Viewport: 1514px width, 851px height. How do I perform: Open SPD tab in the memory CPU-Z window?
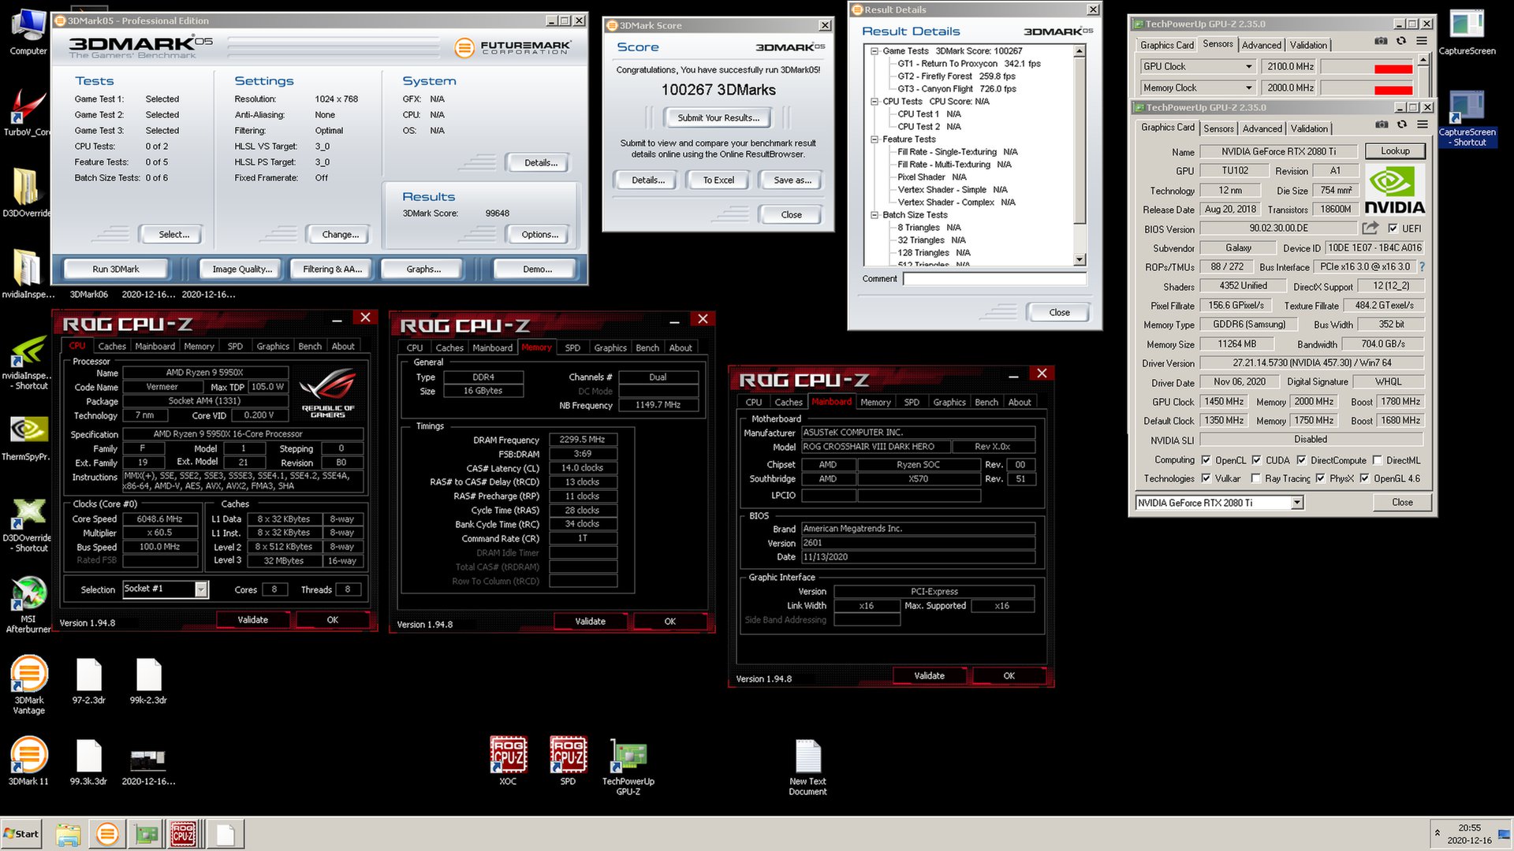click(x=572, y=348)
